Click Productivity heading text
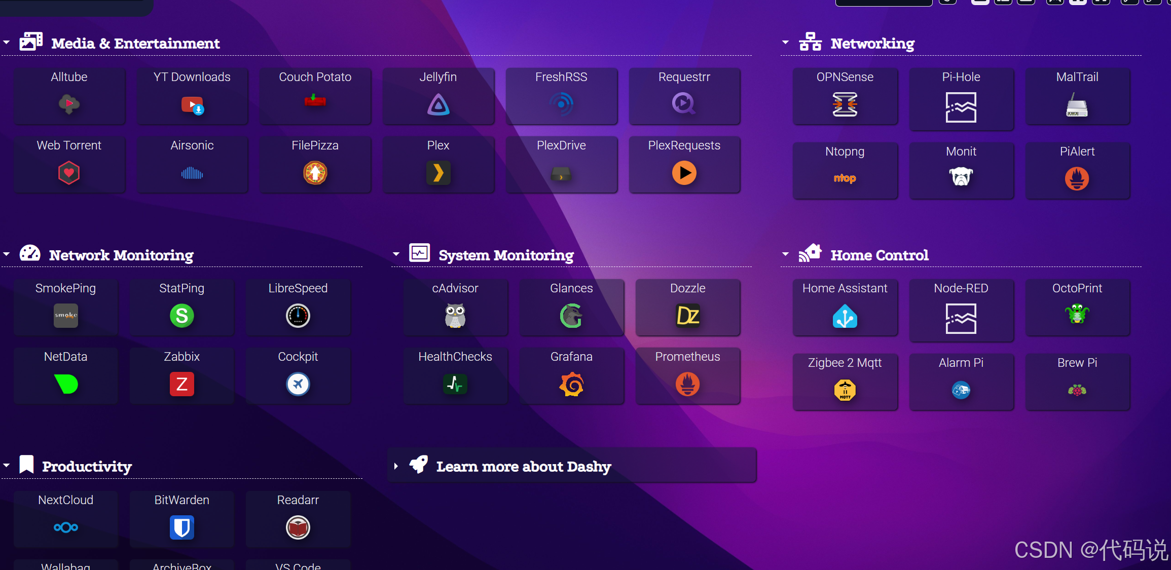 pos(87,466)
